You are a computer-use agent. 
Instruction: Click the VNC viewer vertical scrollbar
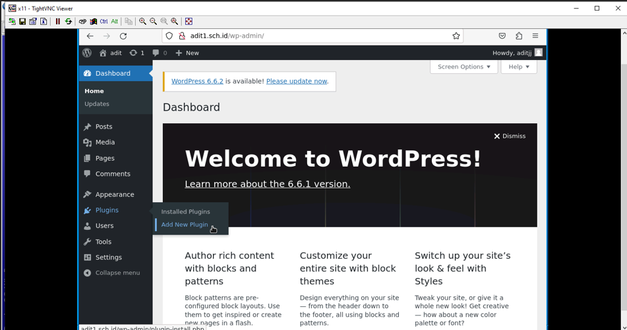click(624, 180)
